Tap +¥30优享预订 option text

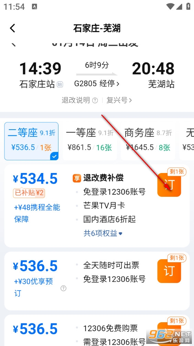pos(33,287)
